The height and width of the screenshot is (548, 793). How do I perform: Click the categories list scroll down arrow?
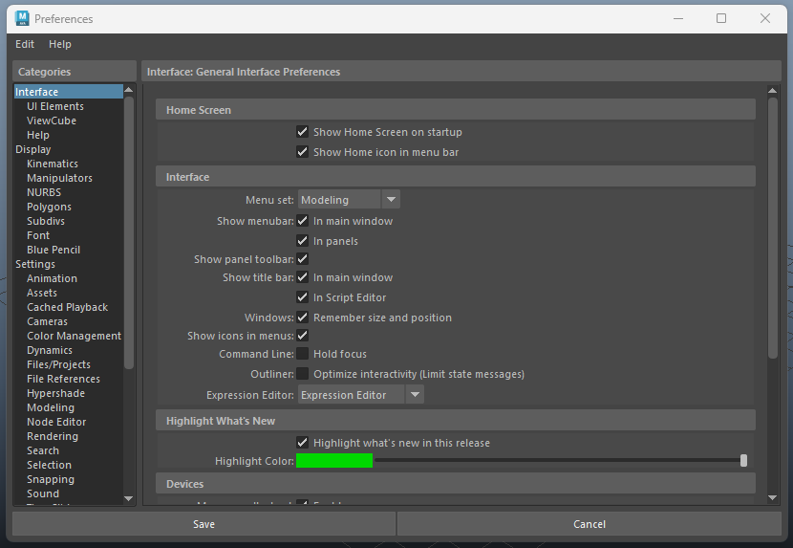click(129, 498)
